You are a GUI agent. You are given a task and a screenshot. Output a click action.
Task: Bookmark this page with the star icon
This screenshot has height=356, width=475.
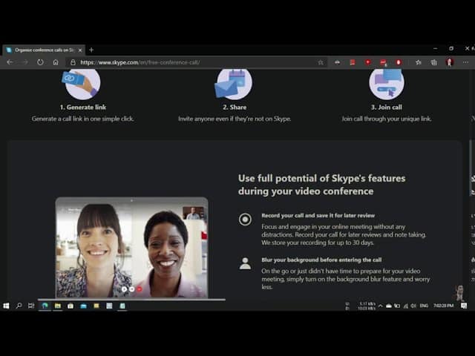coord(321,62)
